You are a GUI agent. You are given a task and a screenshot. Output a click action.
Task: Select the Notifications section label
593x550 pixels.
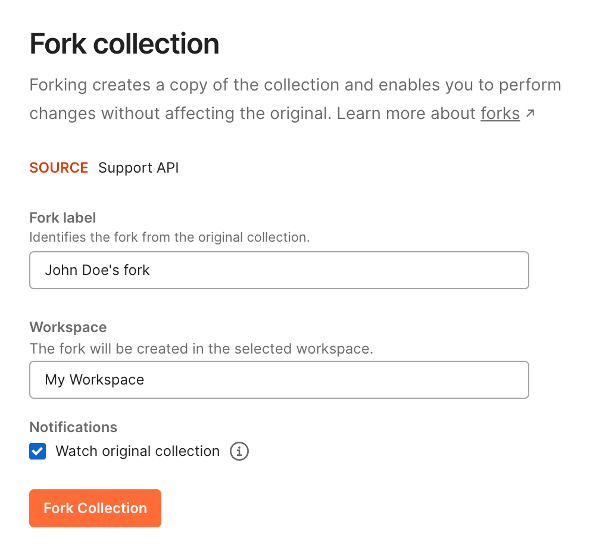point(73,427)
